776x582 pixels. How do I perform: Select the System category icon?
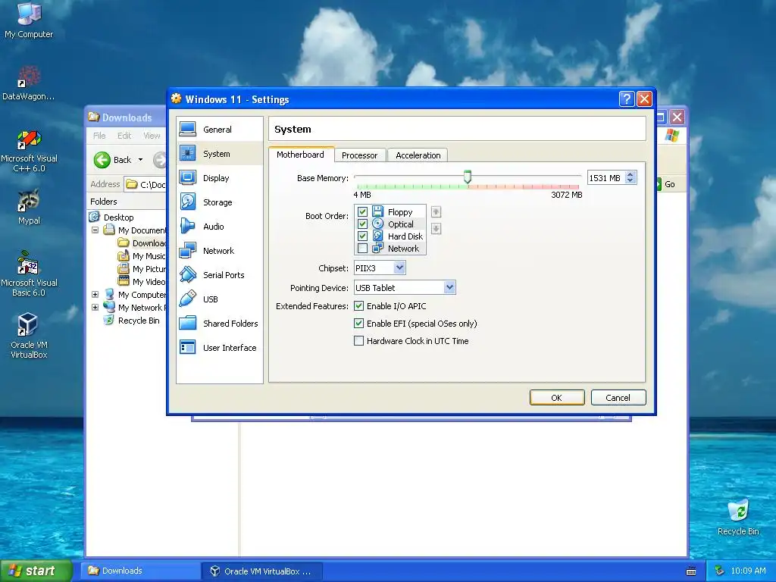[188, 153]
